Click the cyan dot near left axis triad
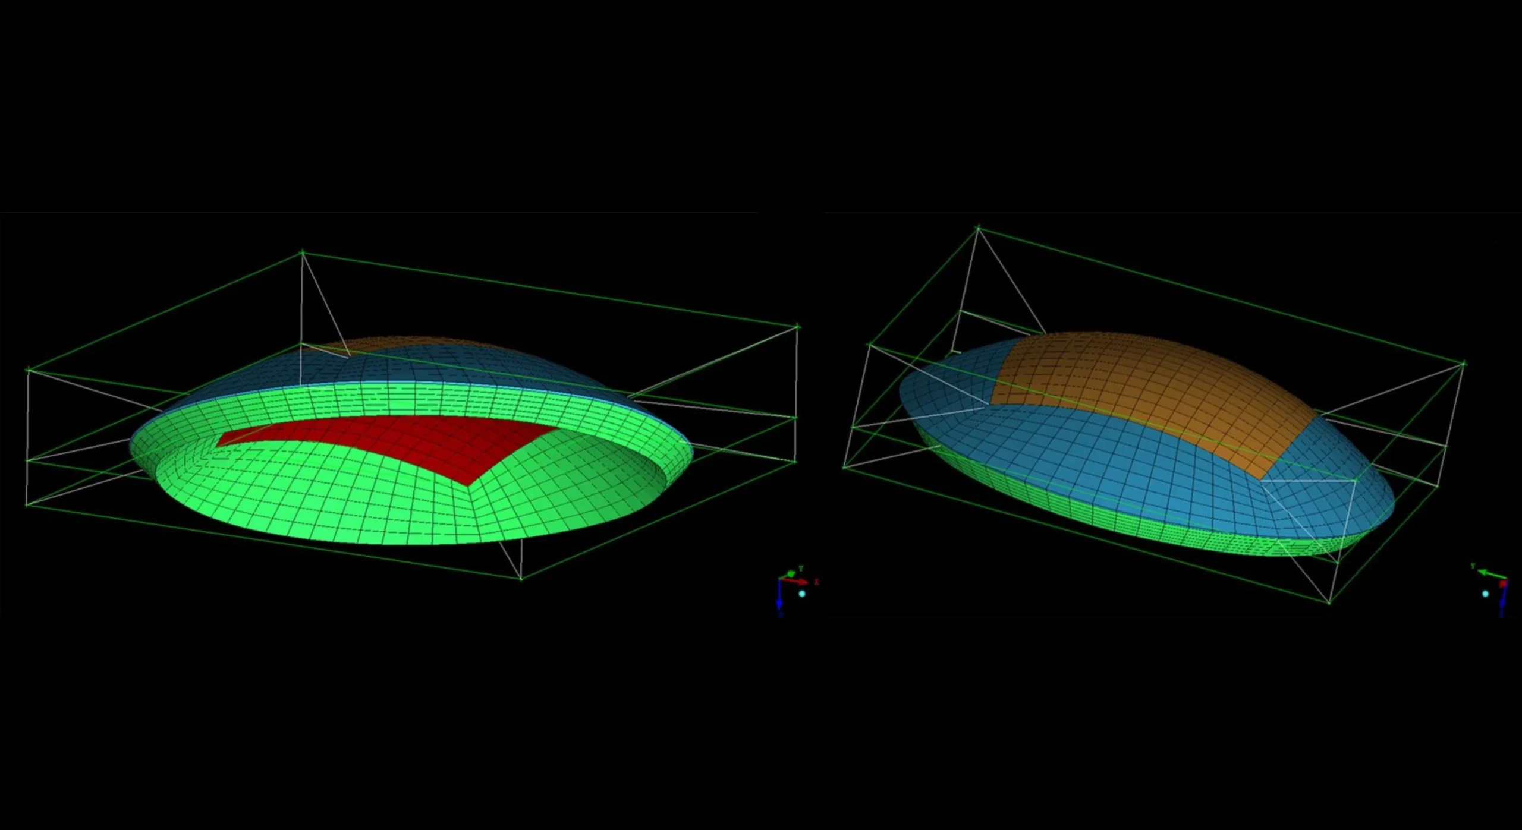Screen dimensions: 1522x830 pyautogui.click(x=802, y=594)
